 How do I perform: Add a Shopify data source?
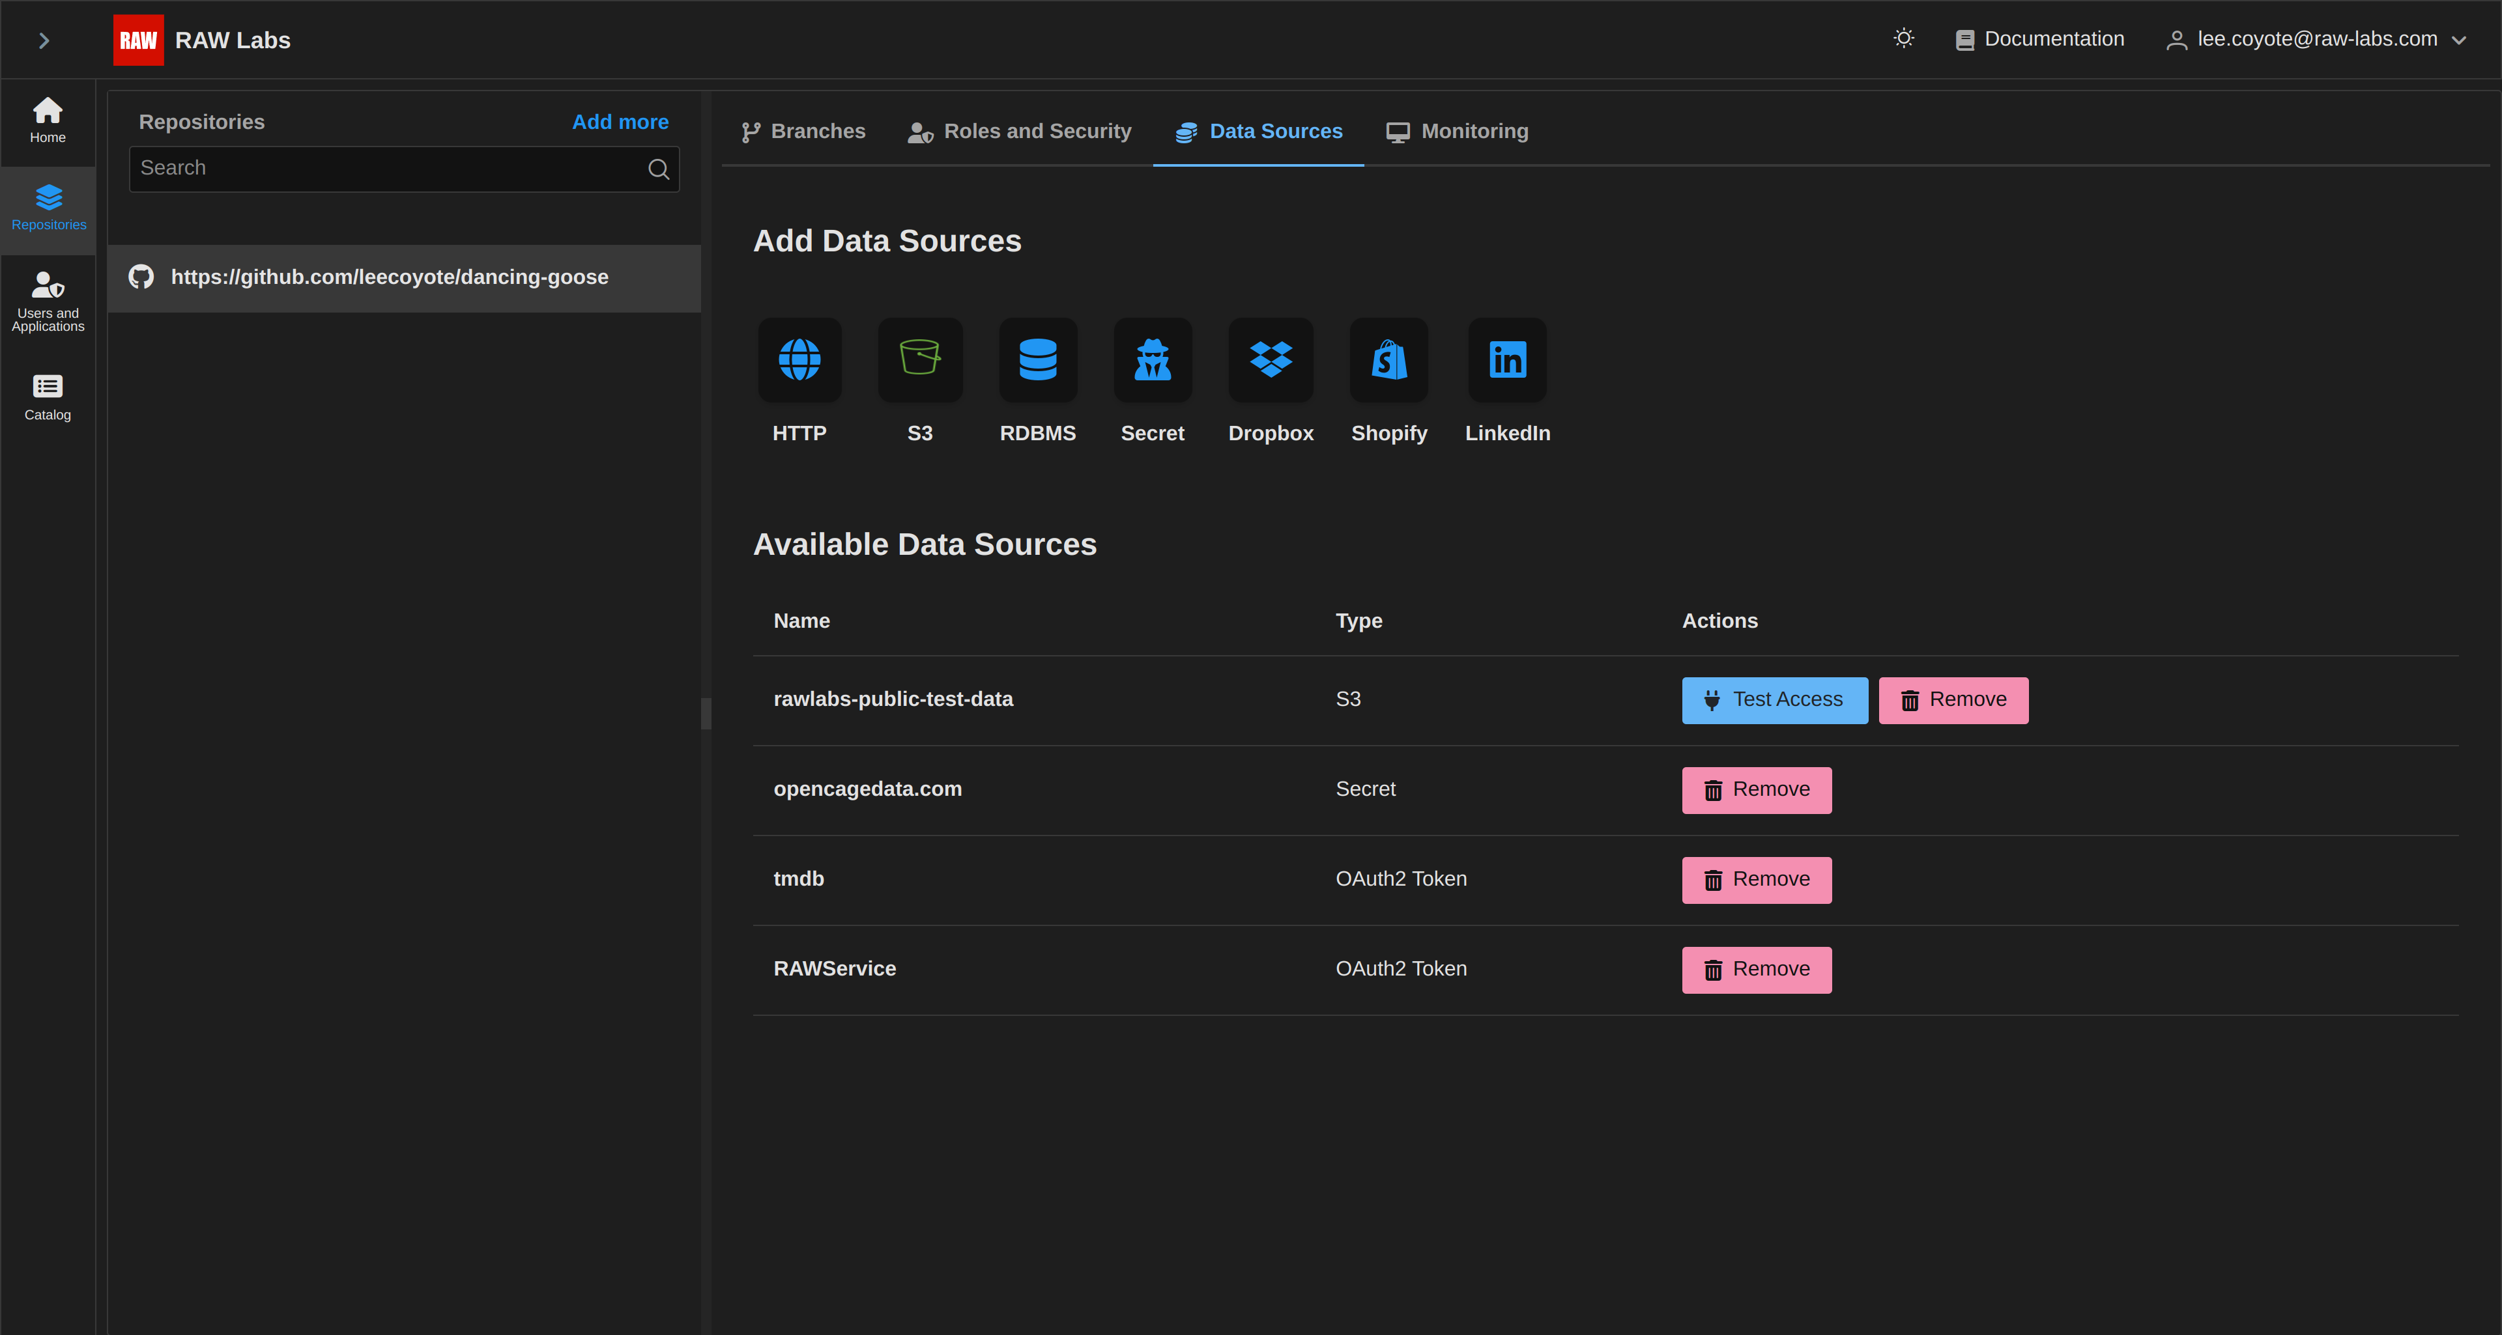point(1389,360)
